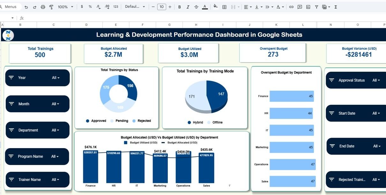Open the Year slicer dropdown
The width and height of the screenshot is (386, 195).
tap(56, 78)
